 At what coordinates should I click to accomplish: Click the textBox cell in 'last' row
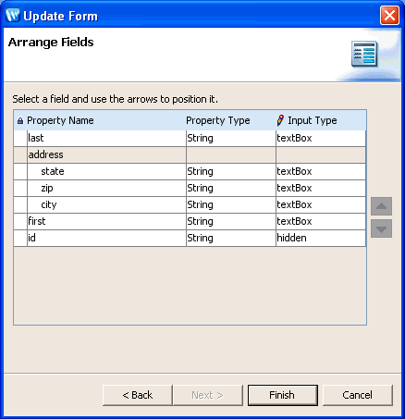(x=321, y=138)
